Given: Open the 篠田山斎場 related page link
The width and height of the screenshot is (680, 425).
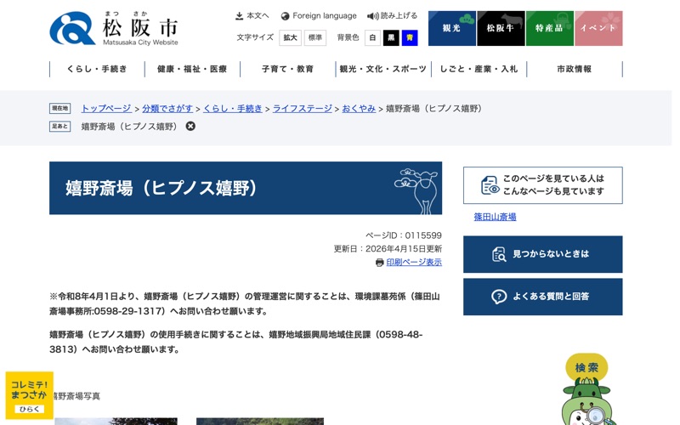Looking at the screenshot, I should (x=495, y=217).
